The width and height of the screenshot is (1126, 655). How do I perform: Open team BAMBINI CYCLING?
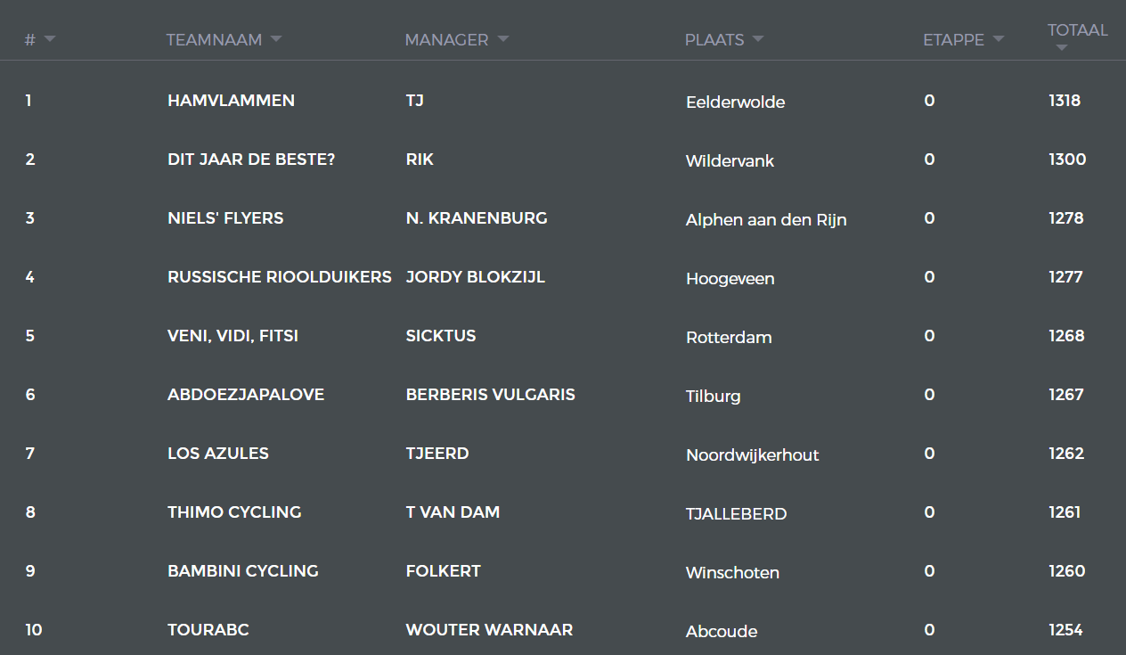click(x=243, y=571)
